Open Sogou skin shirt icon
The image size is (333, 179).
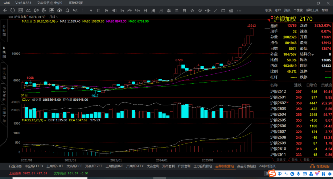[x=317, y=174]
